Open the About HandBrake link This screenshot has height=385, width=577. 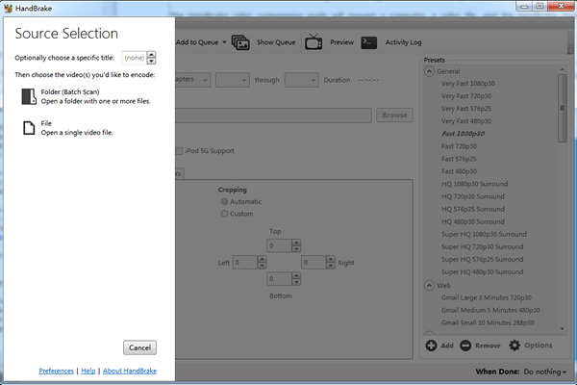click(130, 371)
